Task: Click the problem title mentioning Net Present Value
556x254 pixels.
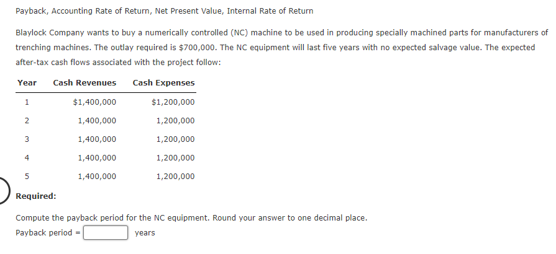Action: [x=164, y=11]
